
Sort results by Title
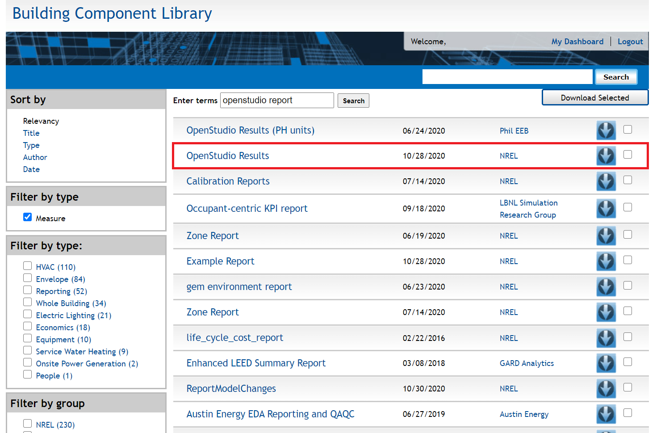[x=31, y=133]
